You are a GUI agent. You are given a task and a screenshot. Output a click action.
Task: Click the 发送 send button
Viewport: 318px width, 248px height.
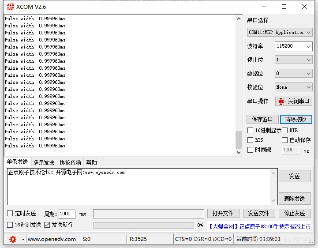click(295, 176)
